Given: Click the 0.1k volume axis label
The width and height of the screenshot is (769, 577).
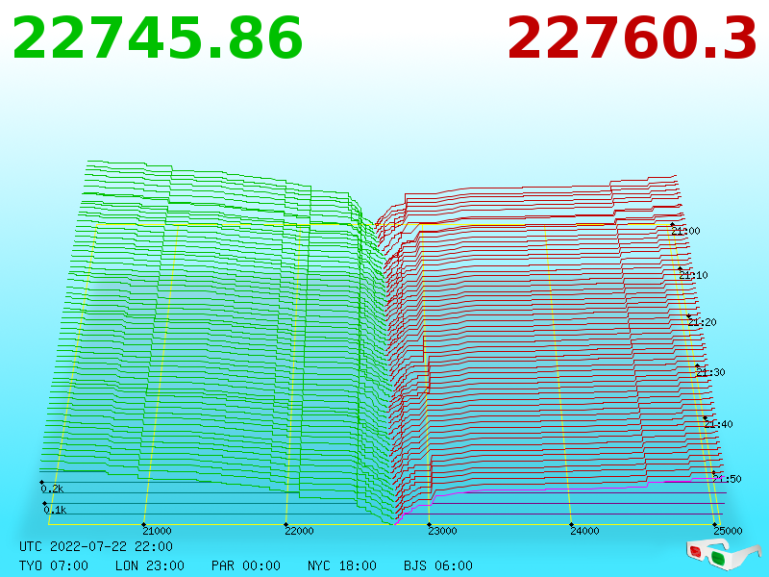Looking at the screenshot, I should click(55, 510).
